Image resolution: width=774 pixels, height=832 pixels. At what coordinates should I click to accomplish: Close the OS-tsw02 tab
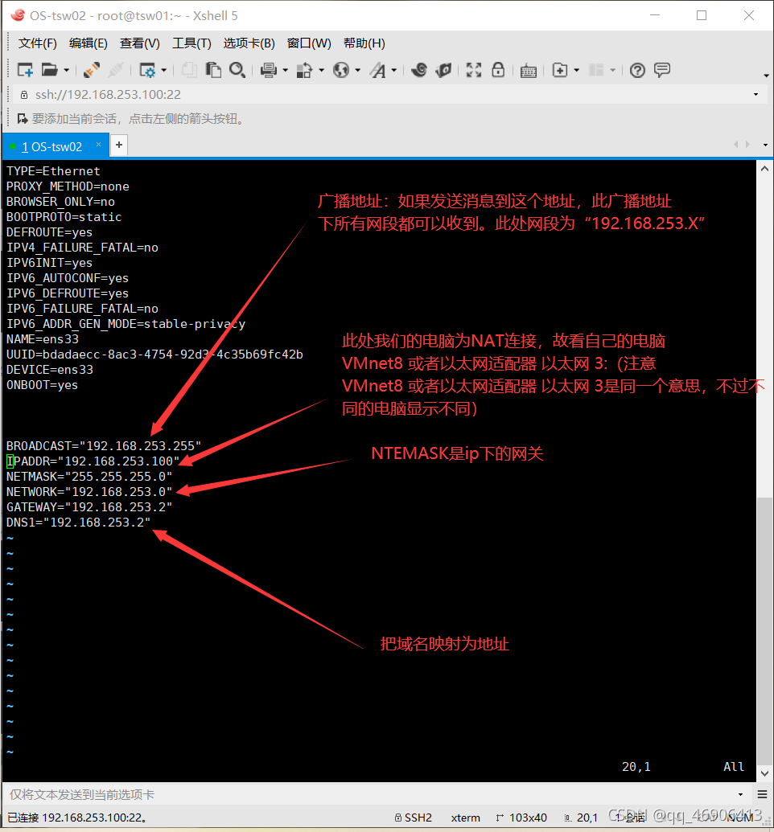coord(98,145)
